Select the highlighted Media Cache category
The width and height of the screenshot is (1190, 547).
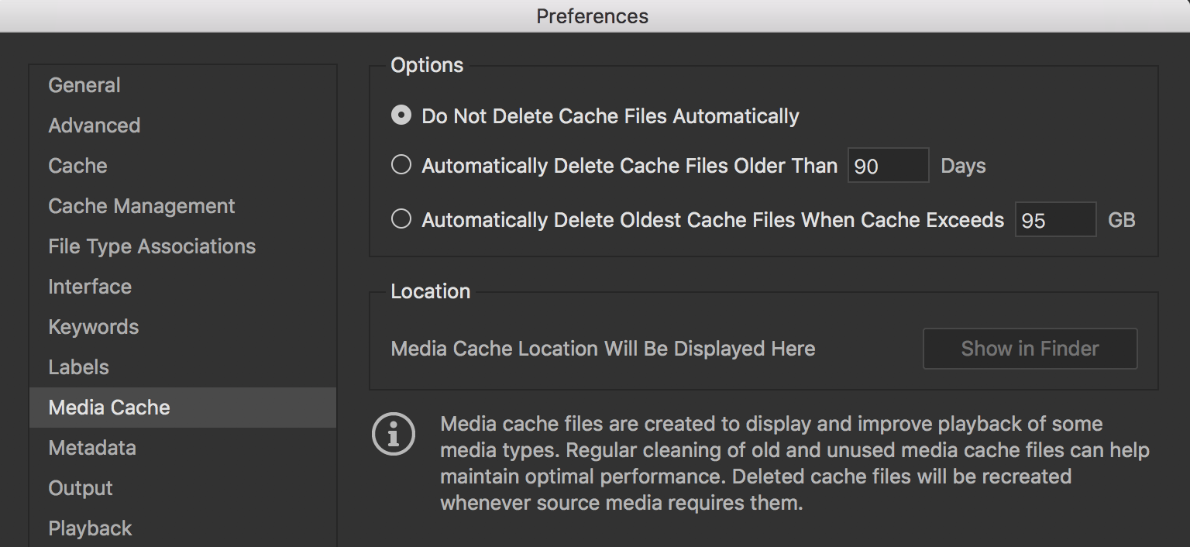point(109,408)
